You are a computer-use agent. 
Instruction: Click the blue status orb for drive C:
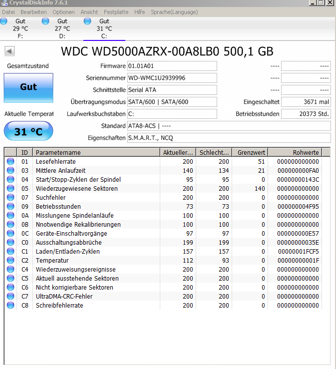coord(87,21)
